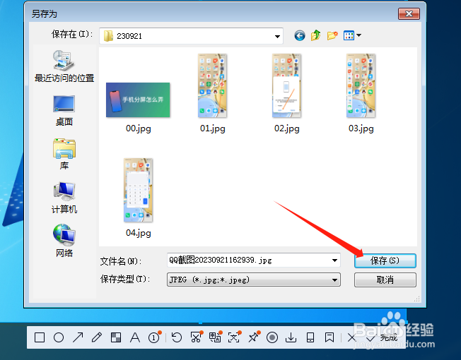Click the Cancel 取消 button
Image resolution: width=461 pixels, height=360 pixels.
click(x=385, y=280)
